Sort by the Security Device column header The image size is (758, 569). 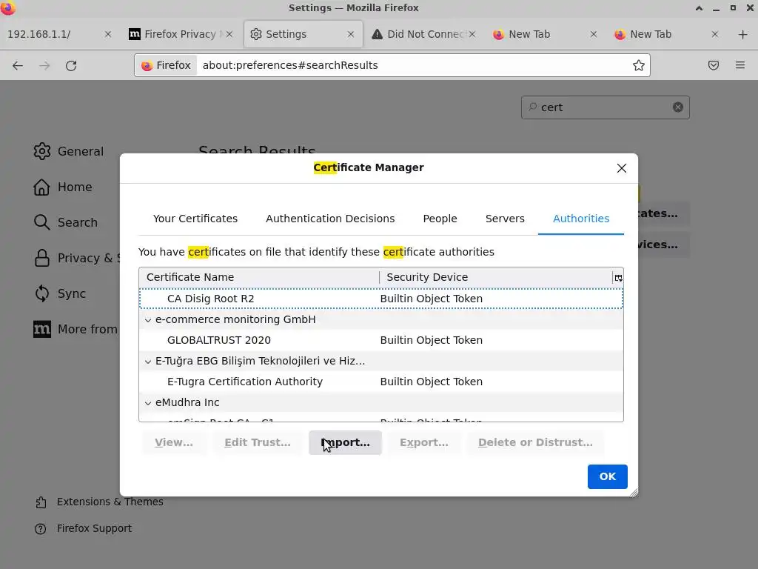point(496,277)
